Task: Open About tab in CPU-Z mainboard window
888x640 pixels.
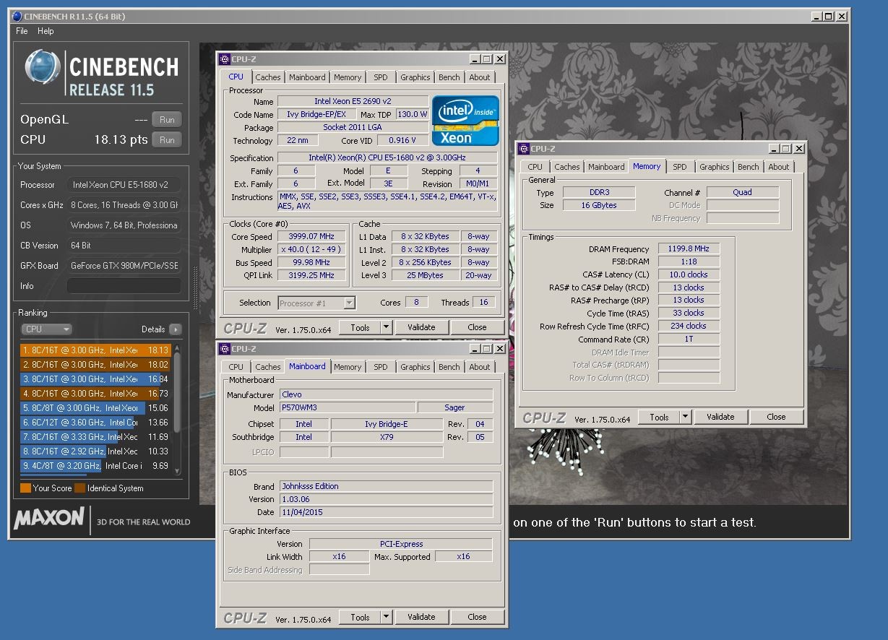Action: [x=480, y=367]
